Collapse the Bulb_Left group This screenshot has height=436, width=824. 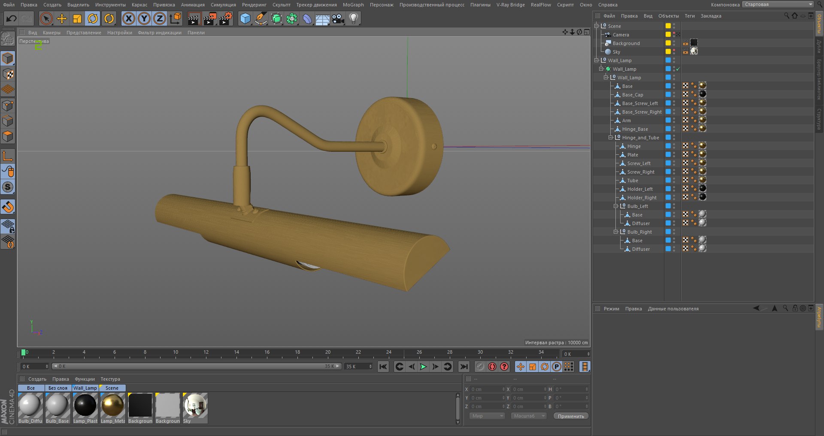pos(616,206)
